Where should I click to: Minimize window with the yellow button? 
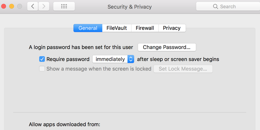12,6
